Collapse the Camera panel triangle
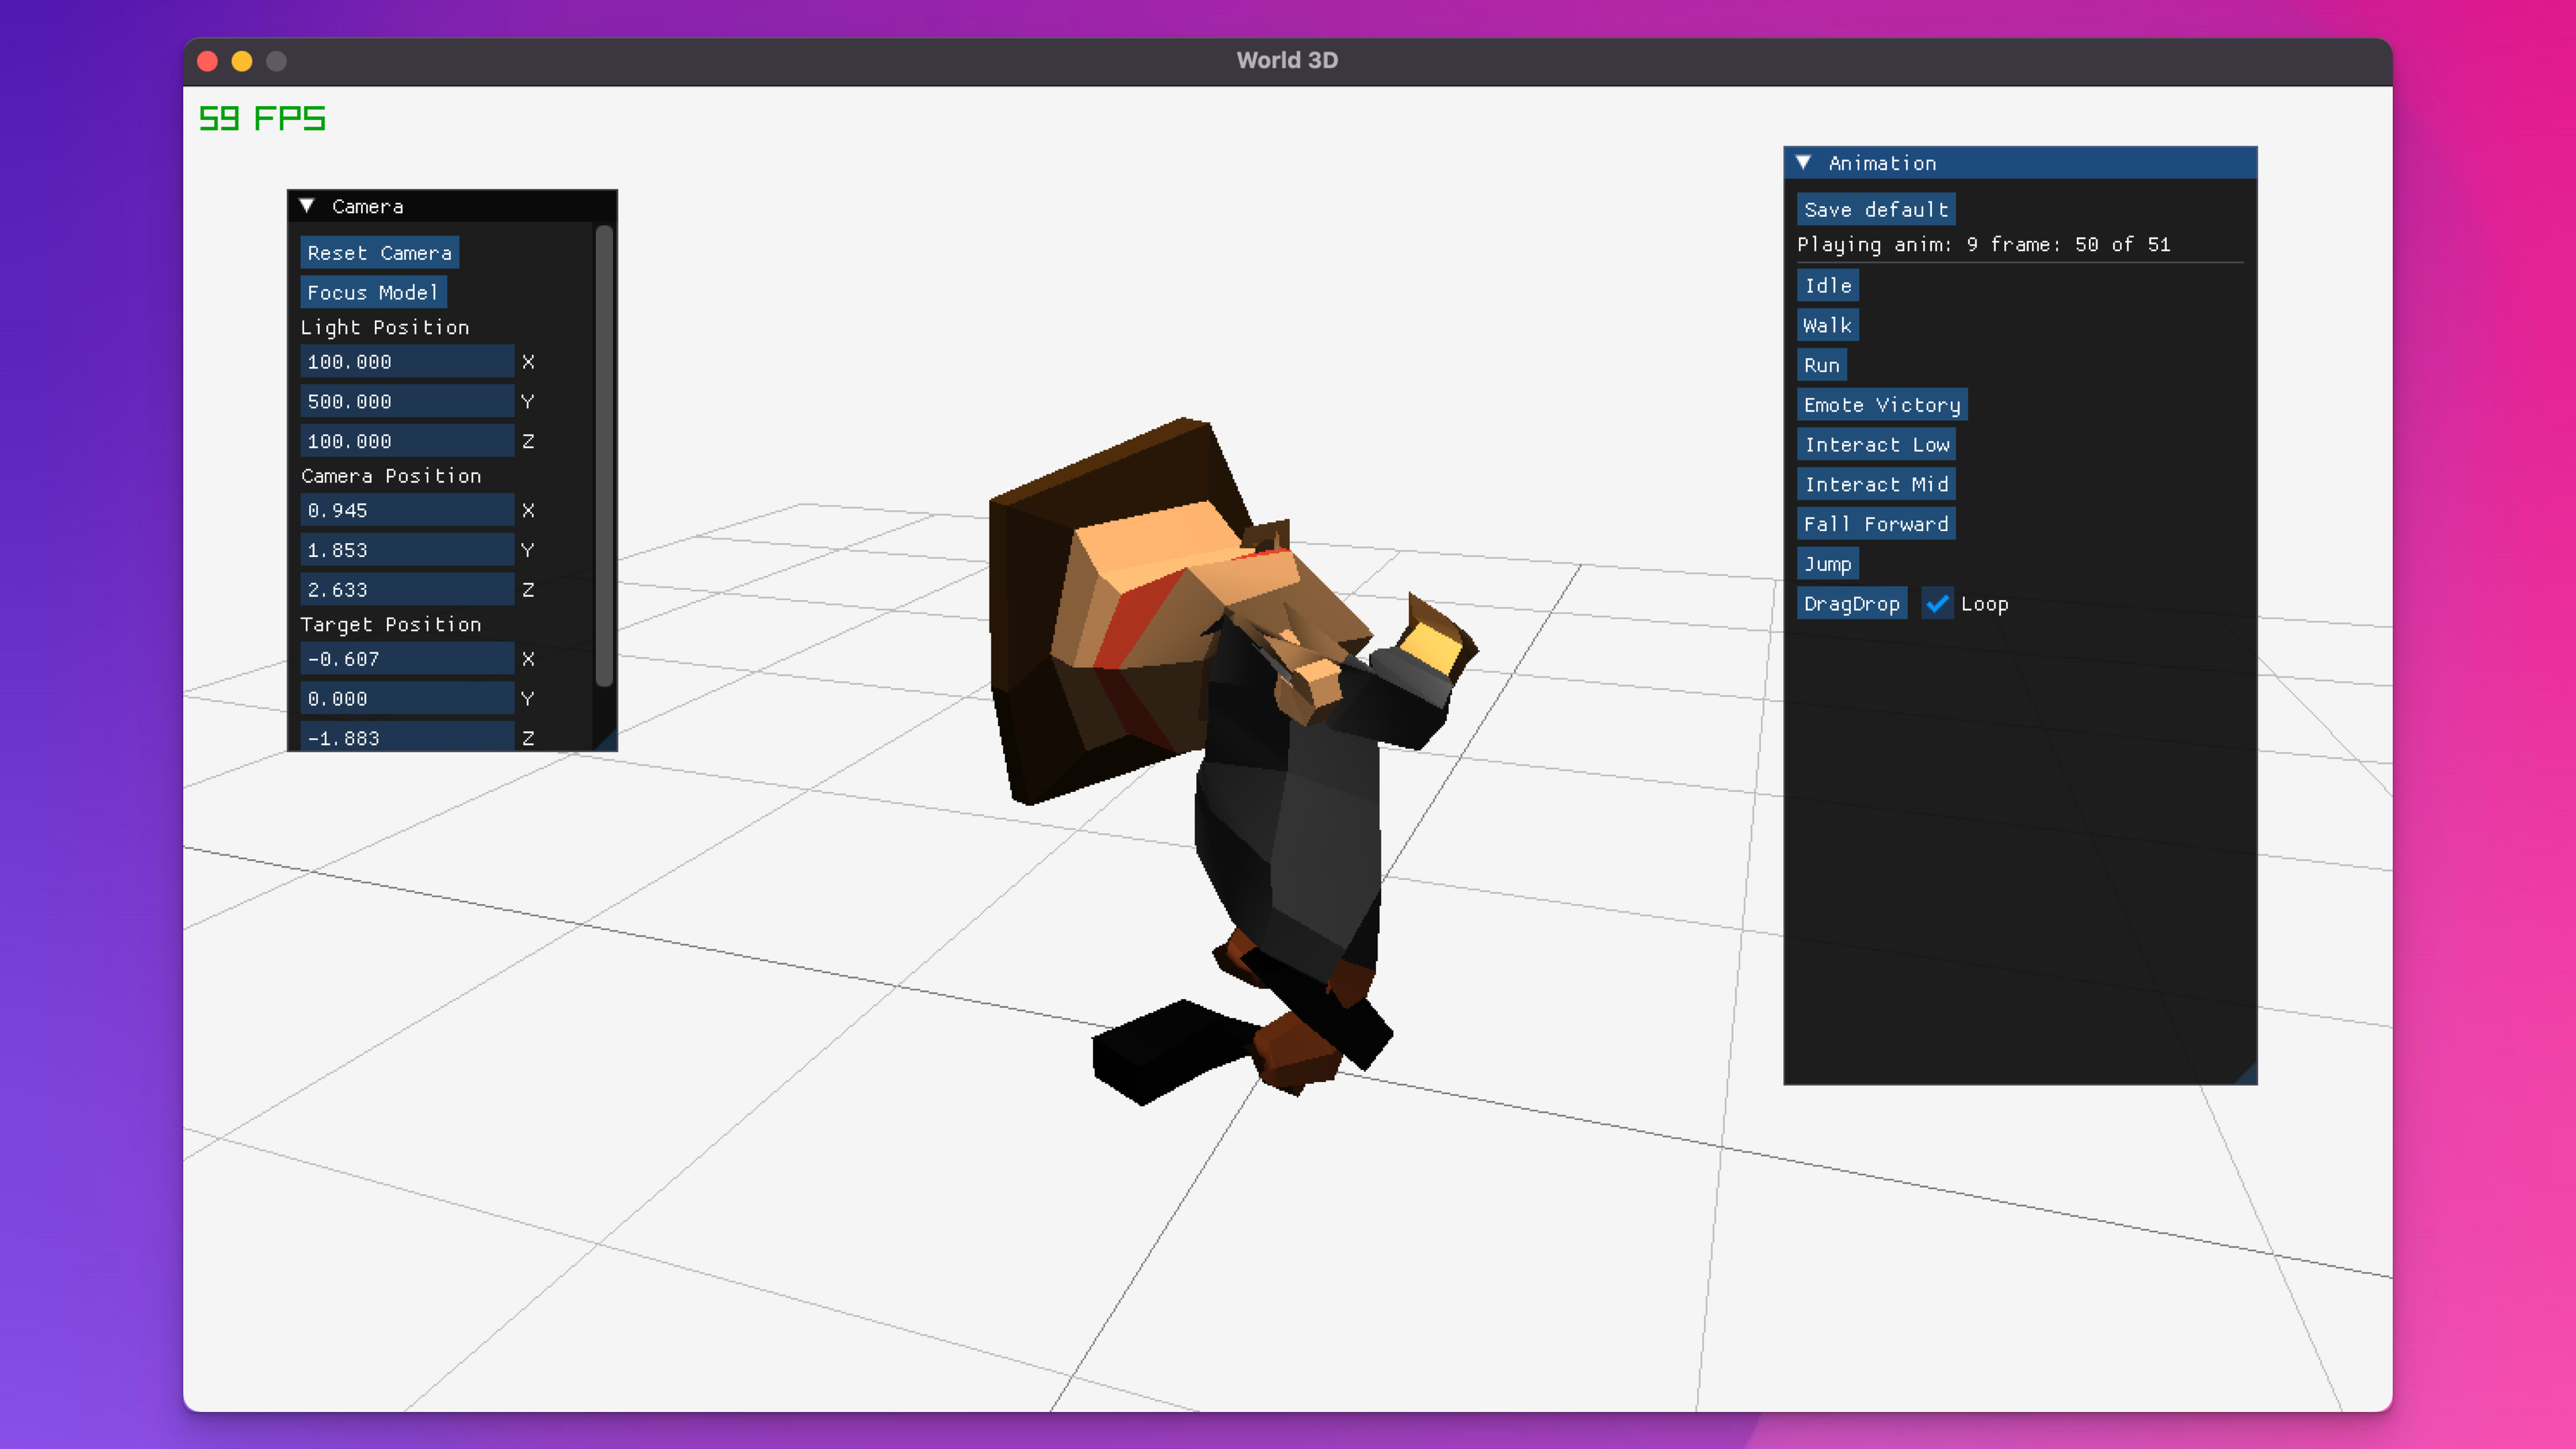The image size is (2576, 1449). pyautogui.click(x=307, y=206)
